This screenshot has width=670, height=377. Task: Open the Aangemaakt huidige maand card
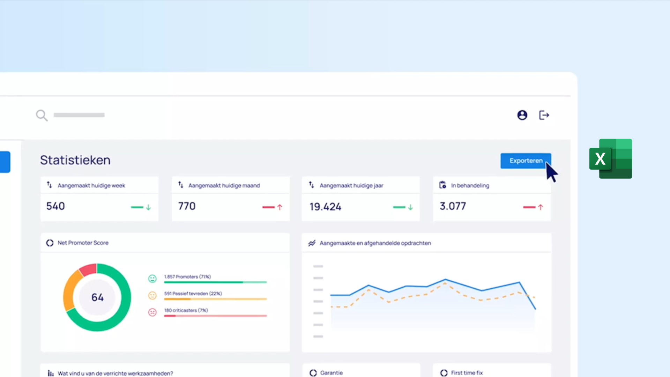(230, 199)
